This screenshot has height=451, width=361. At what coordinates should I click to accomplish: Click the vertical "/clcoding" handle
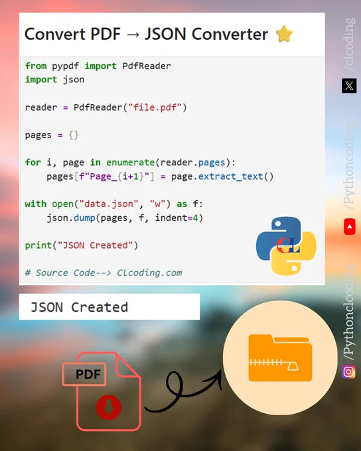(x=349, y=44)
